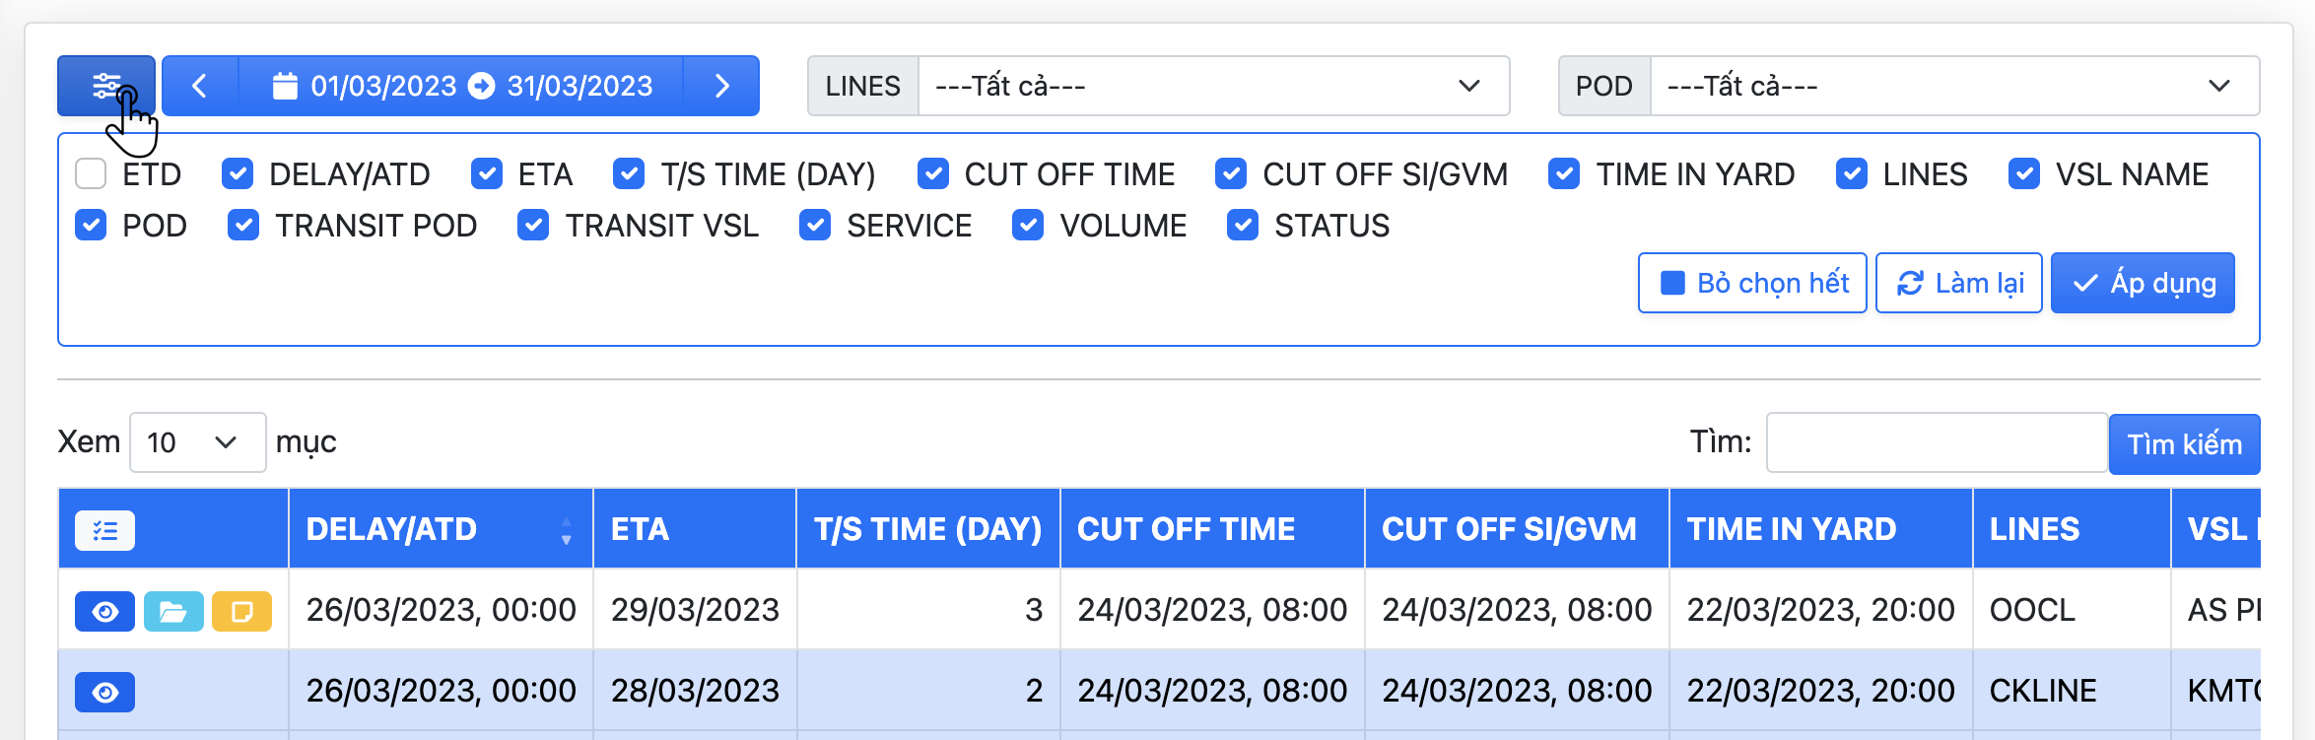The image size is (2315, 740).
Task: Click the column filter settings icon
Action: (x=105, y=86)
